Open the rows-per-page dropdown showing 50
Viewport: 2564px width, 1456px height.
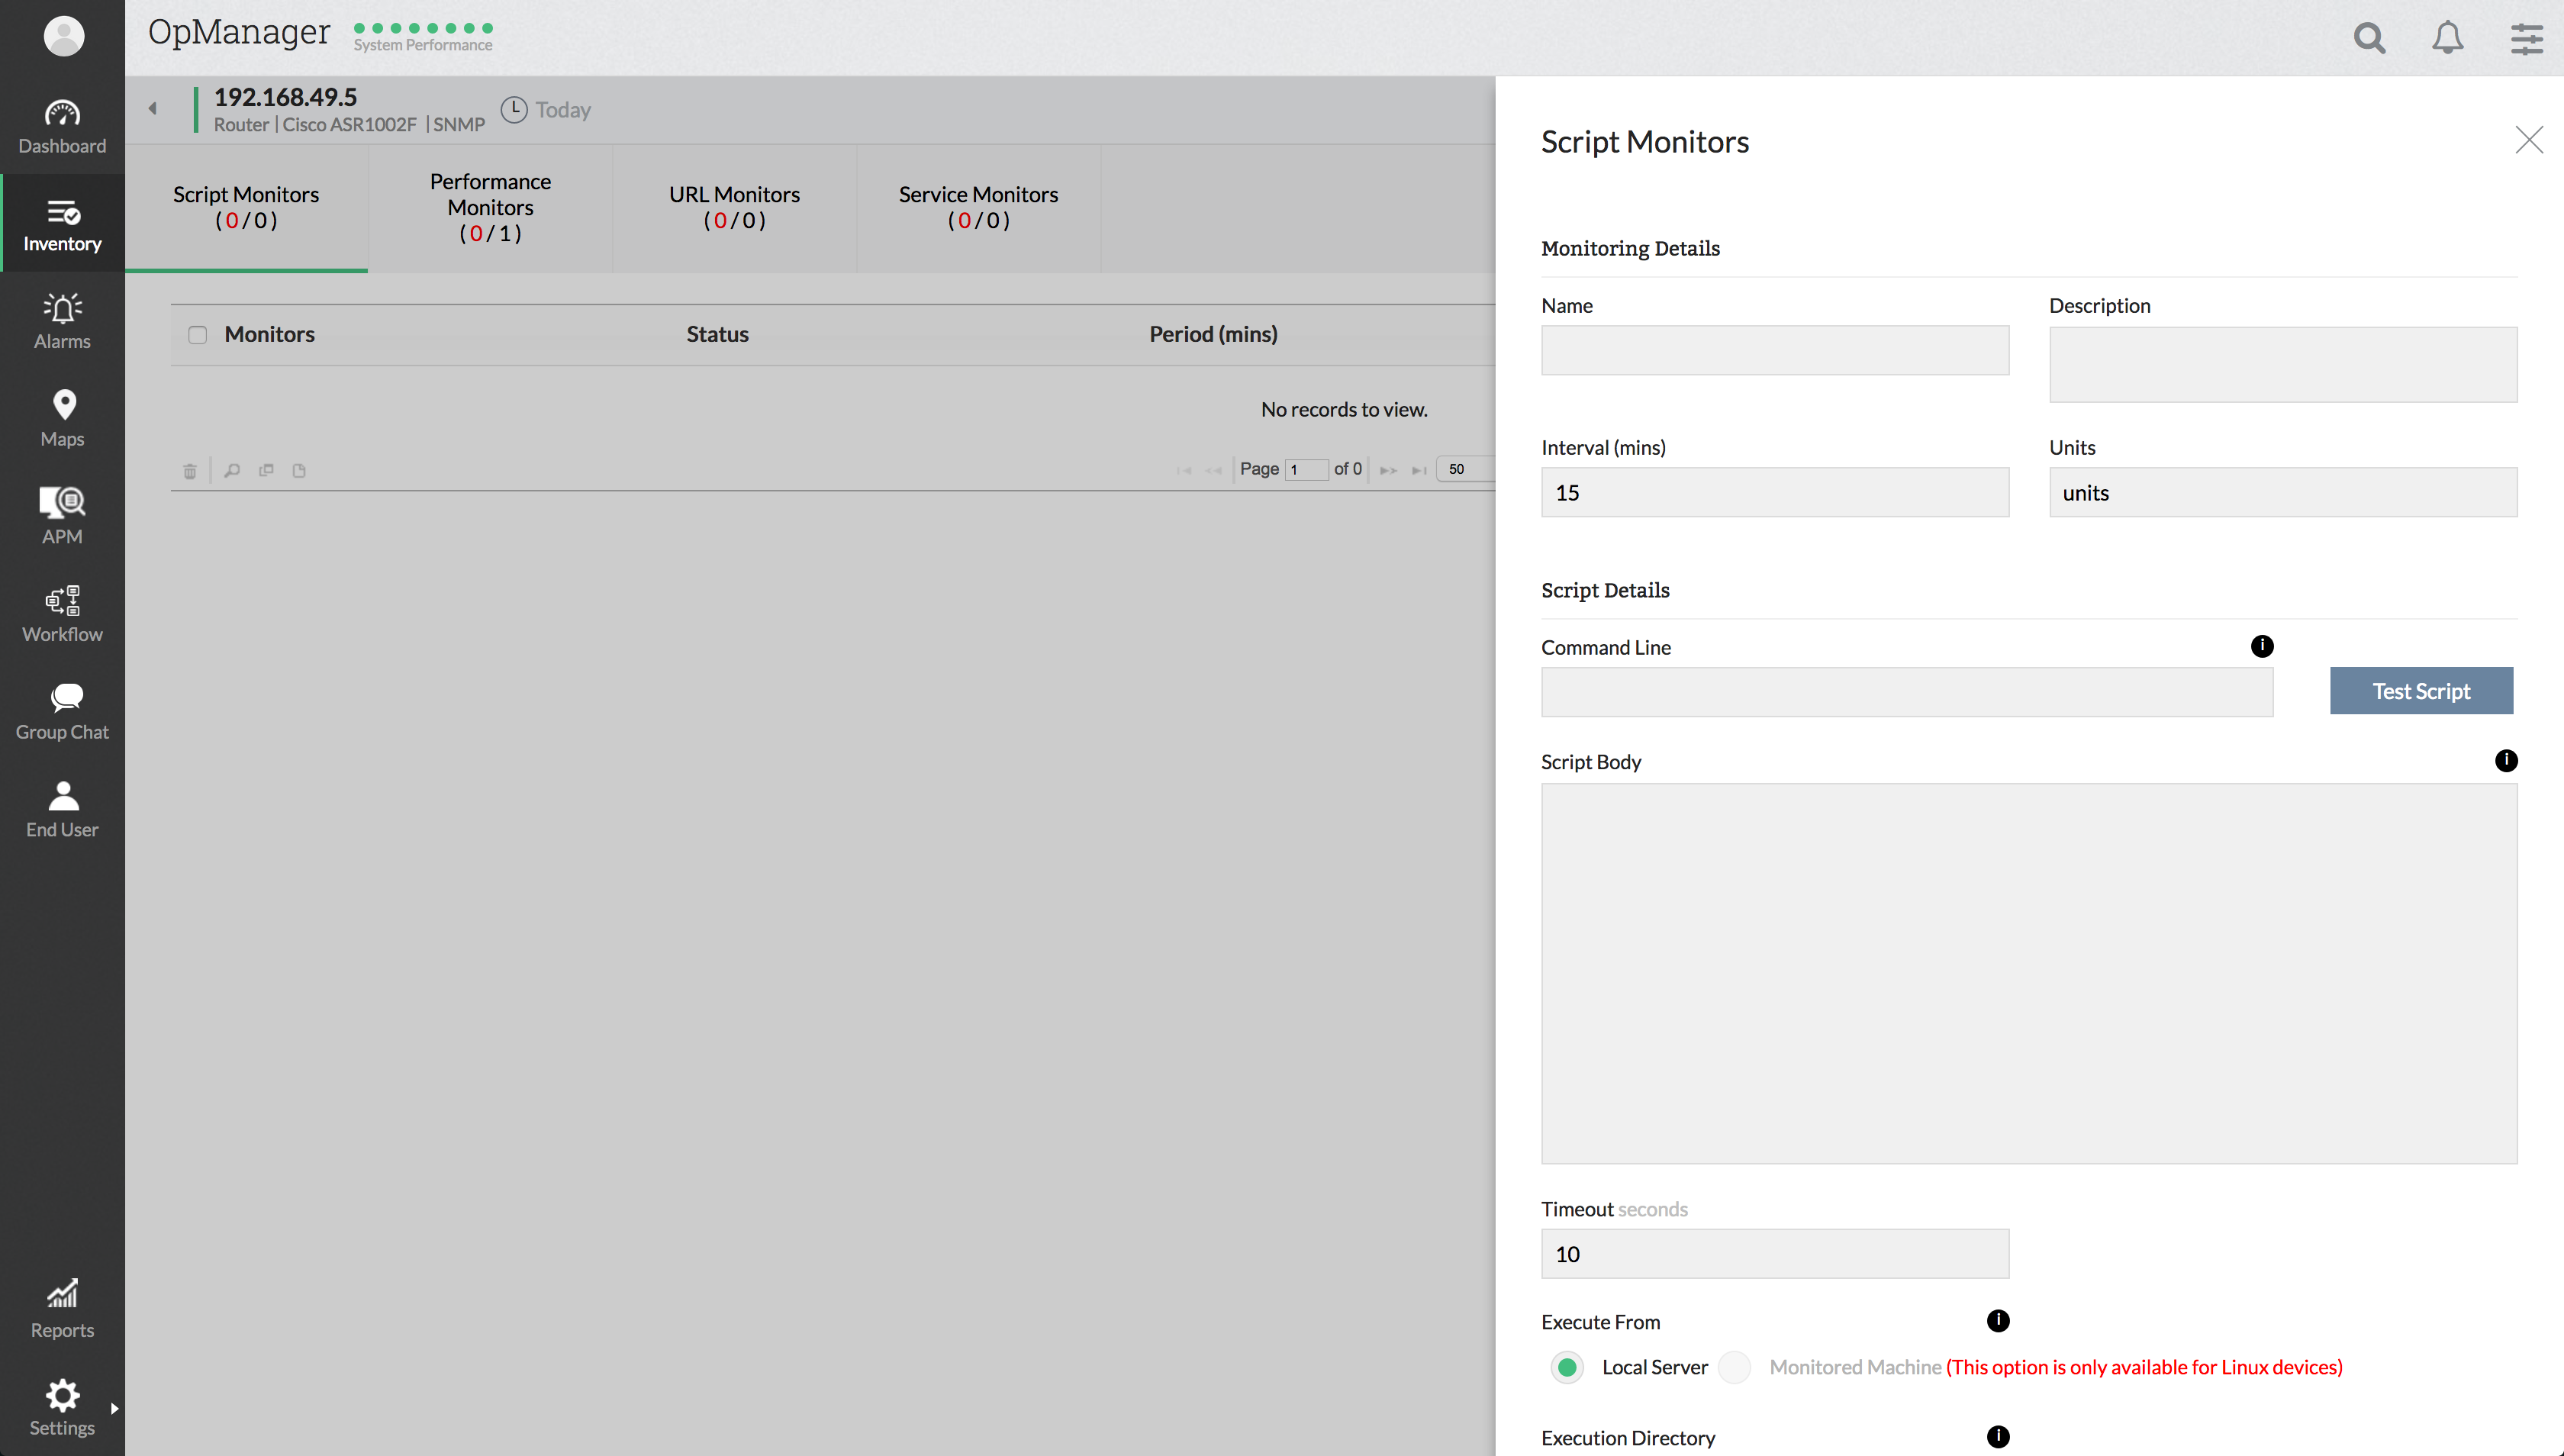click(1465, 469)
